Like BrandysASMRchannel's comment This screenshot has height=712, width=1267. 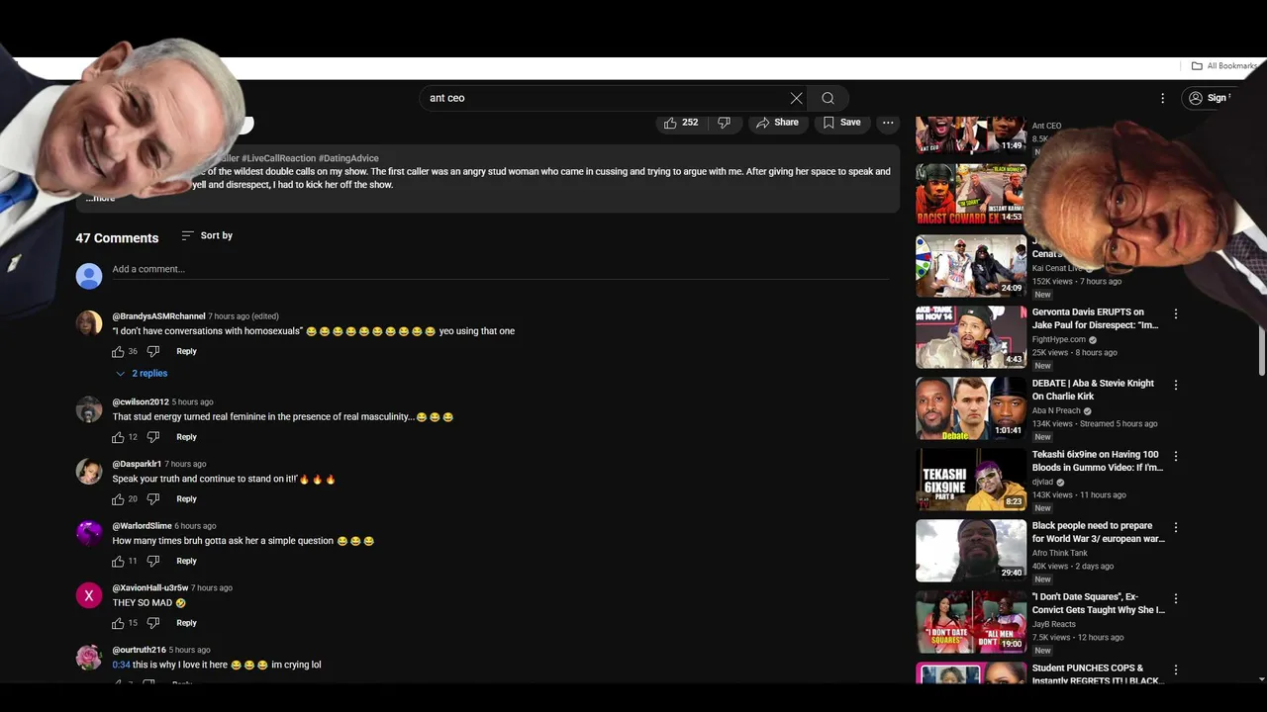tap(118, 351)
